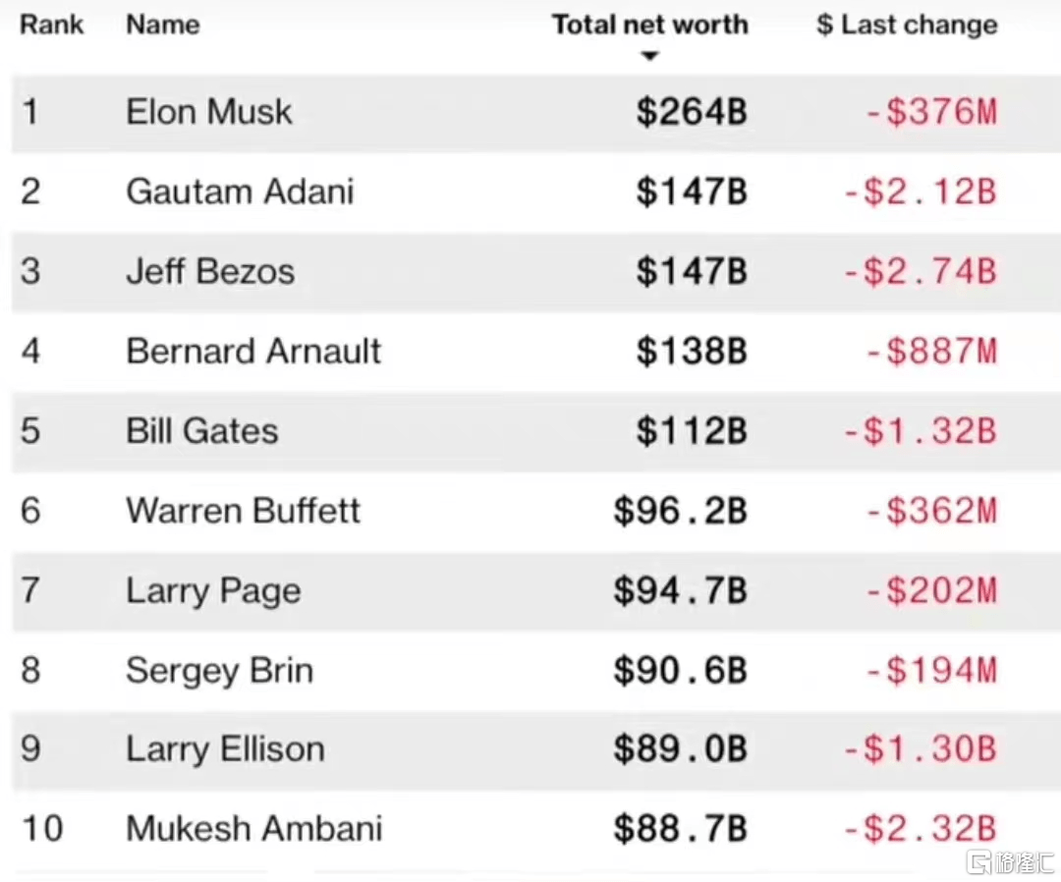1061x882 pixels.
Task: Click on Bernard Arnault's name
Action: click(x=253, y=352)
